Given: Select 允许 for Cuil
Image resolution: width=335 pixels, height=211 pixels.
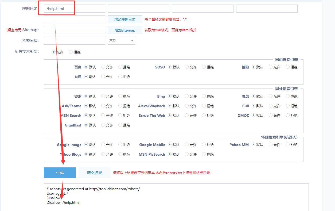Looking at the screenshot, I should coord(271,106).
